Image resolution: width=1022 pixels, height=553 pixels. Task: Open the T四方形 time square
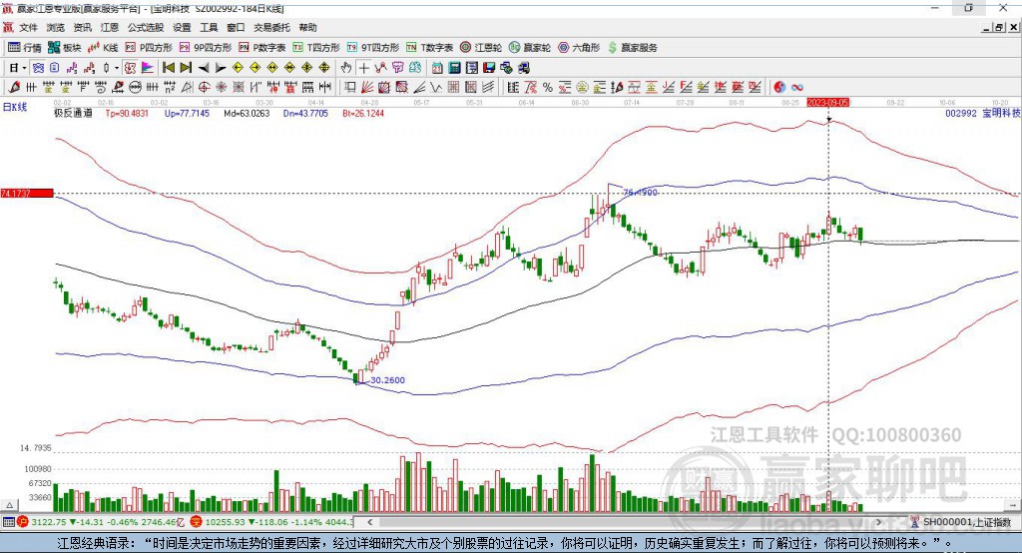[x=316, y=48]
